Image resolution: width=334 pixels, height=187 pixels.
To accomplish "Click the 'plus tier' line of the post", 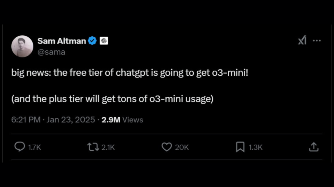I will (113, 99).
